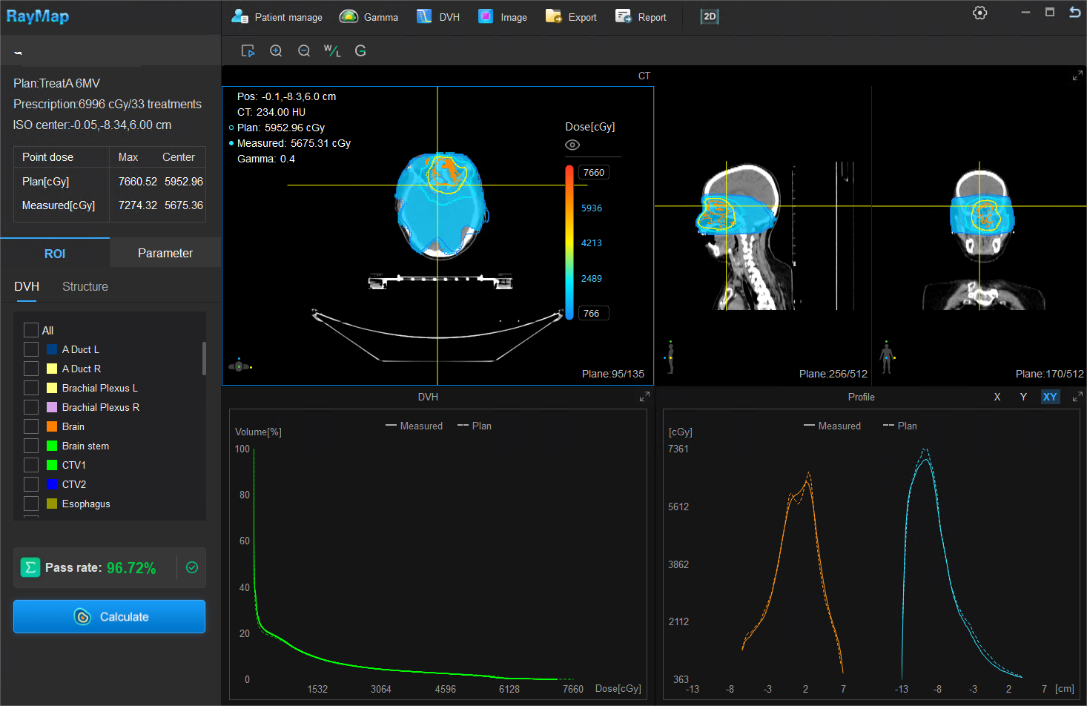Toggle dose visibility with the eye icon
The image size is (1087, 706).
(572, 145)
